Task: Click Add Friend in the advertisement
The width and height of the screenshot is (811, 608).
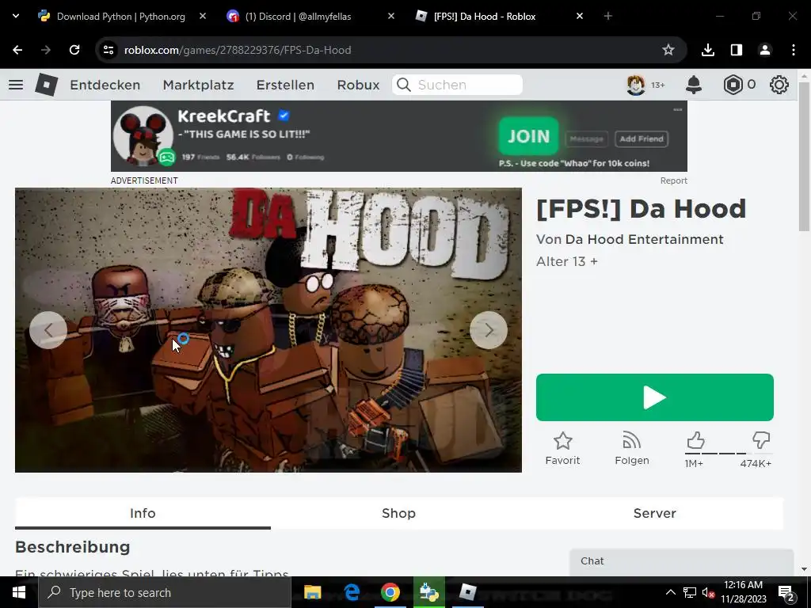Action: [642, 139]
